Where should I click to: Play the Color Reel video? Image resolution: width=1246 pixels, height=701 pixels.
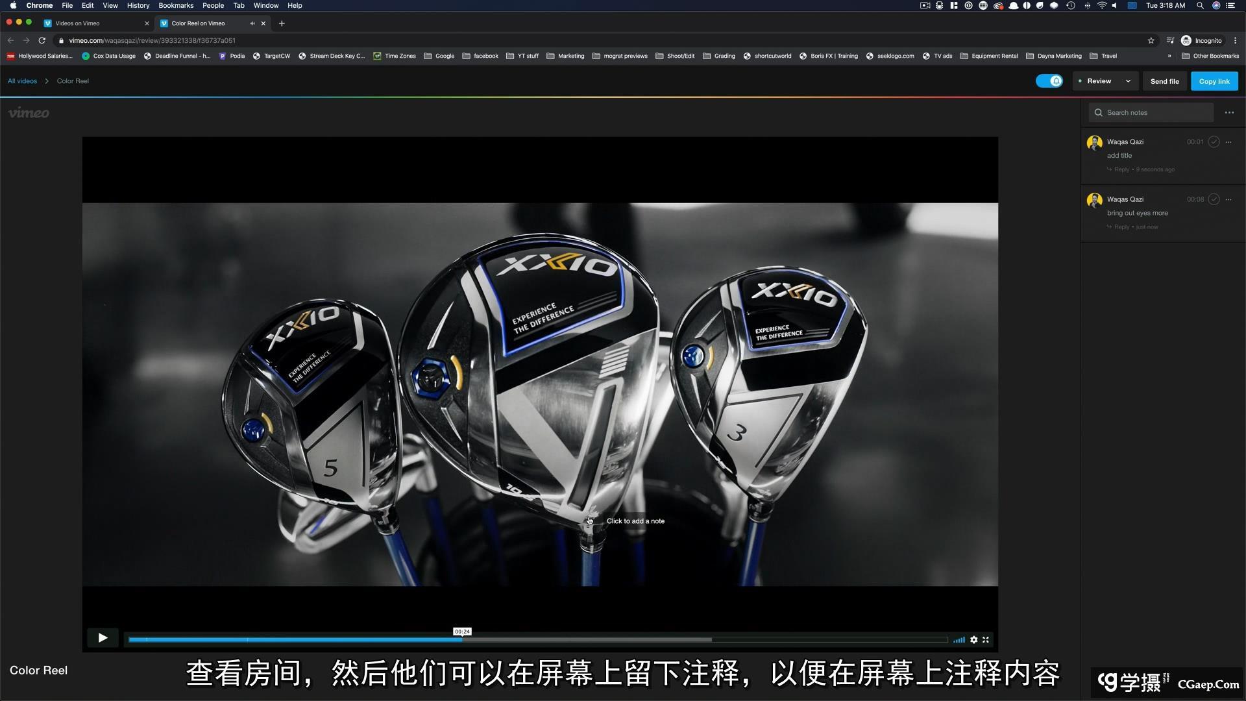tap(103, 638)
